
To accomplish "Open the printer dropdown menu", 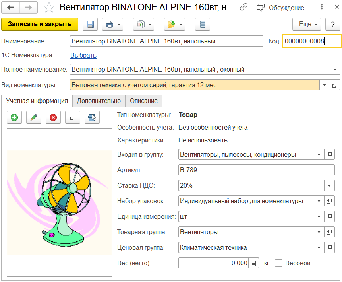I will click(x=113, y=24).
